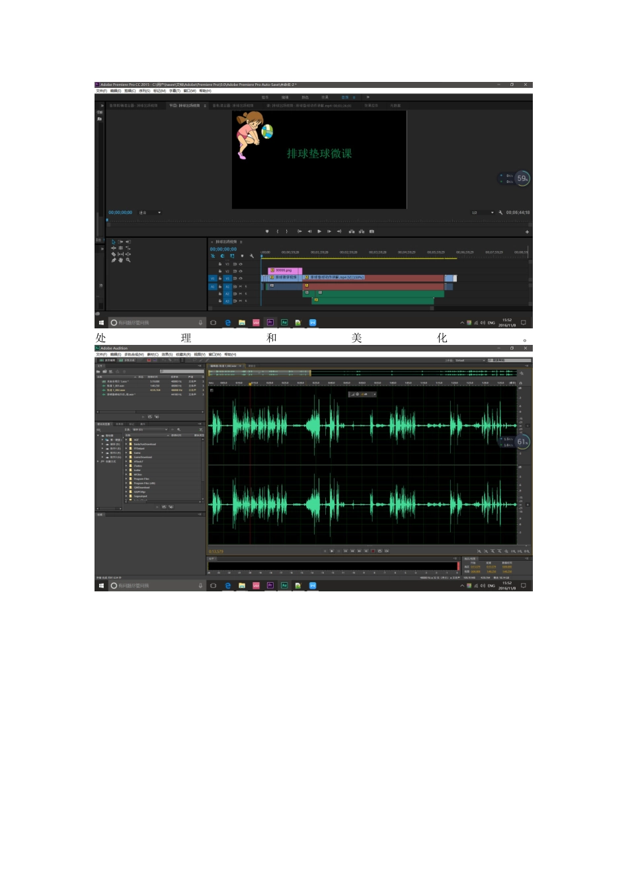Click the blue Premiere timeline timecode 00;00;00;00

(x=223, y=249)
